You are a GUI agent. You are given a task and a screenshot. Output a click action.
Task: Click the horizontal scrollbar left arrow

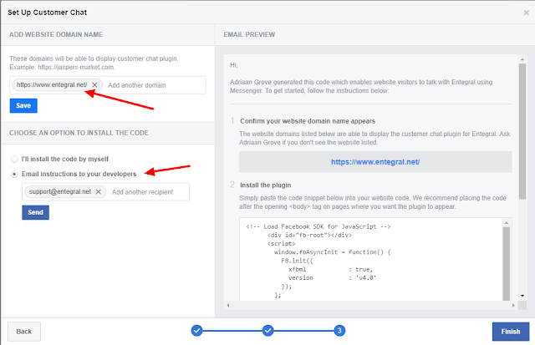(x=228, y=305)
